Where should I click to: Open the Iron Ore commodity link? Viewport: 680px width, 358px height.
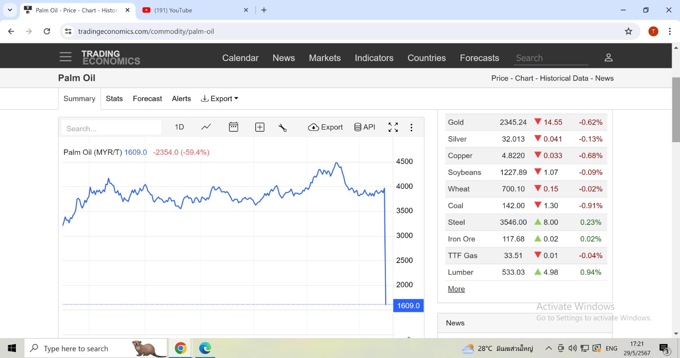point(461,239)
